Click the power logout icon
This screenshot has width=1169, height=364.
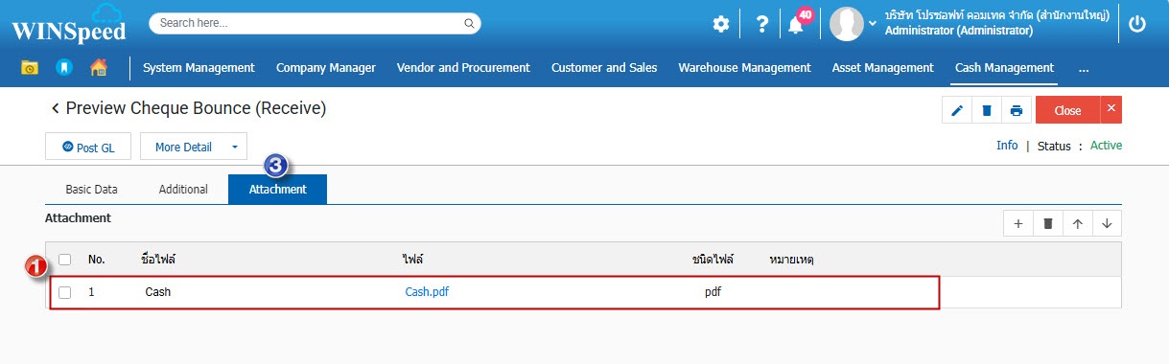(x=1137, y=24)
